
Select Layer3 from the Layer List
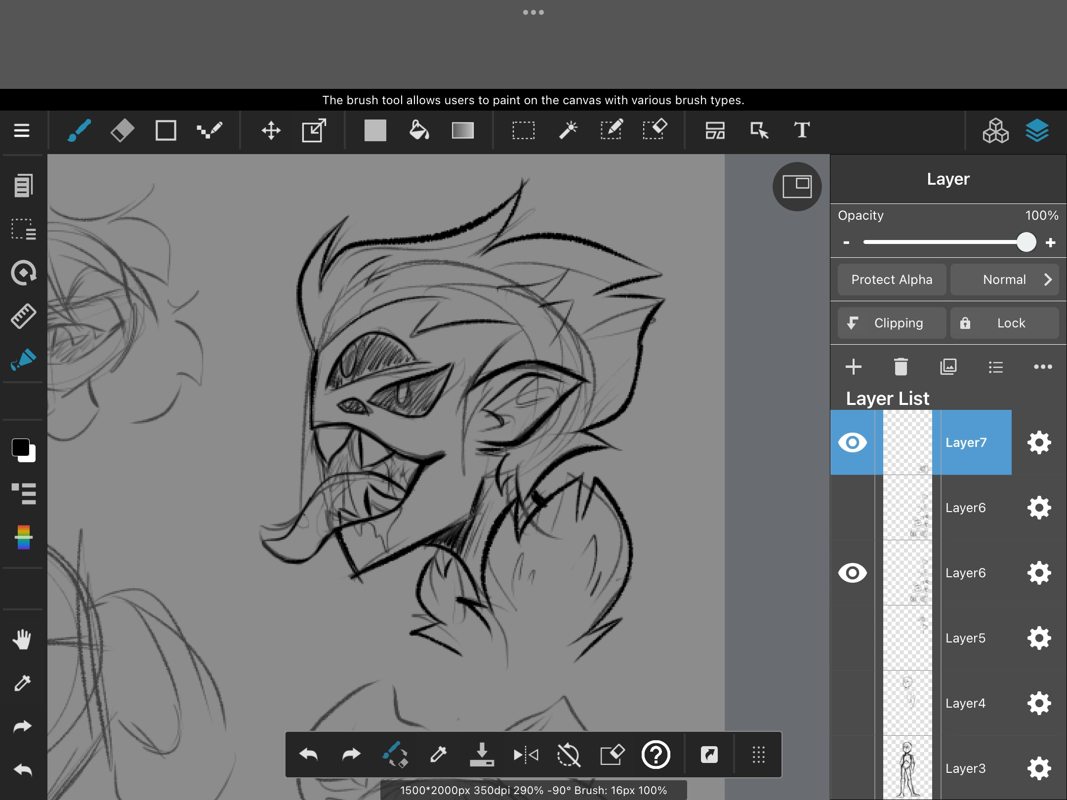pos(966,768)
